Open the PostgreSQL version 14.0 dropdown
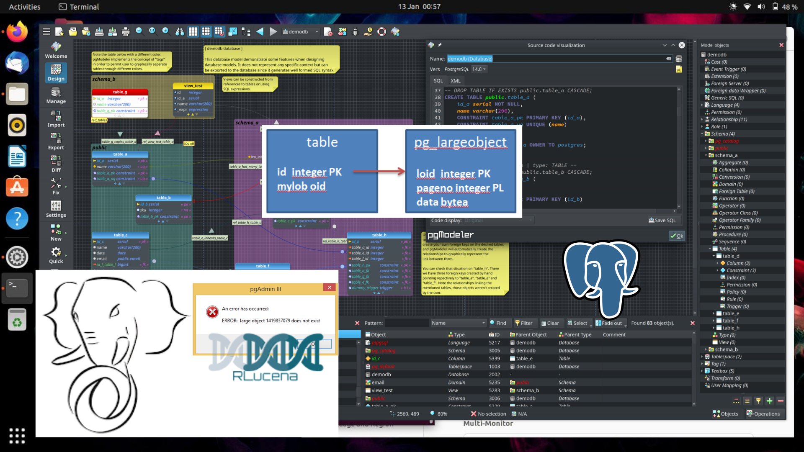This screenshot has width=804, height=452. click(479, 69)
